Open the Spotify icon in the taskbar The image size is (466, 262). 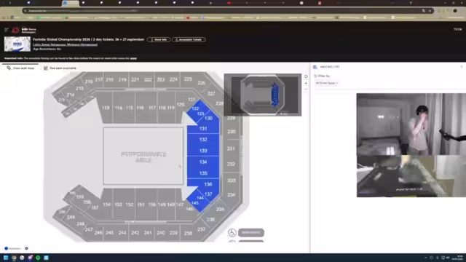(38, 258)
